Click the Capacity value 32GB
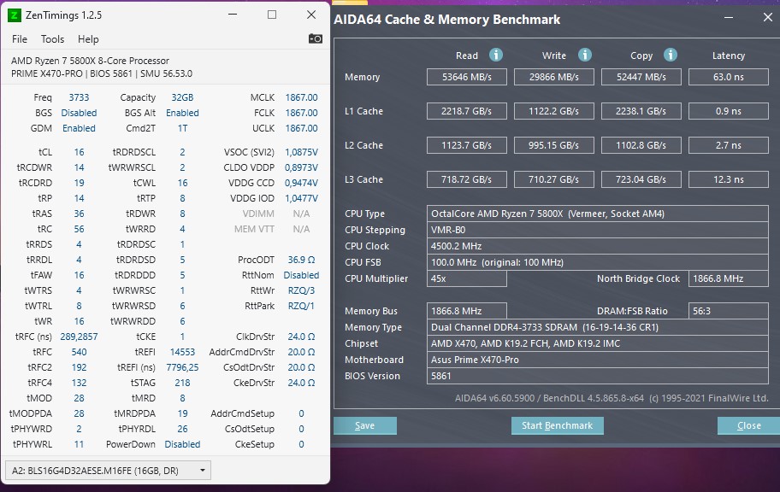 pyautogui.click(x=182, y=97)
